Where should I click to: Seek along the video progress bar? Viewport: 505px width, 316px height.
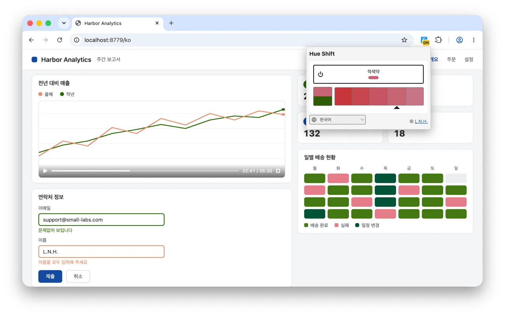[145, 171]
